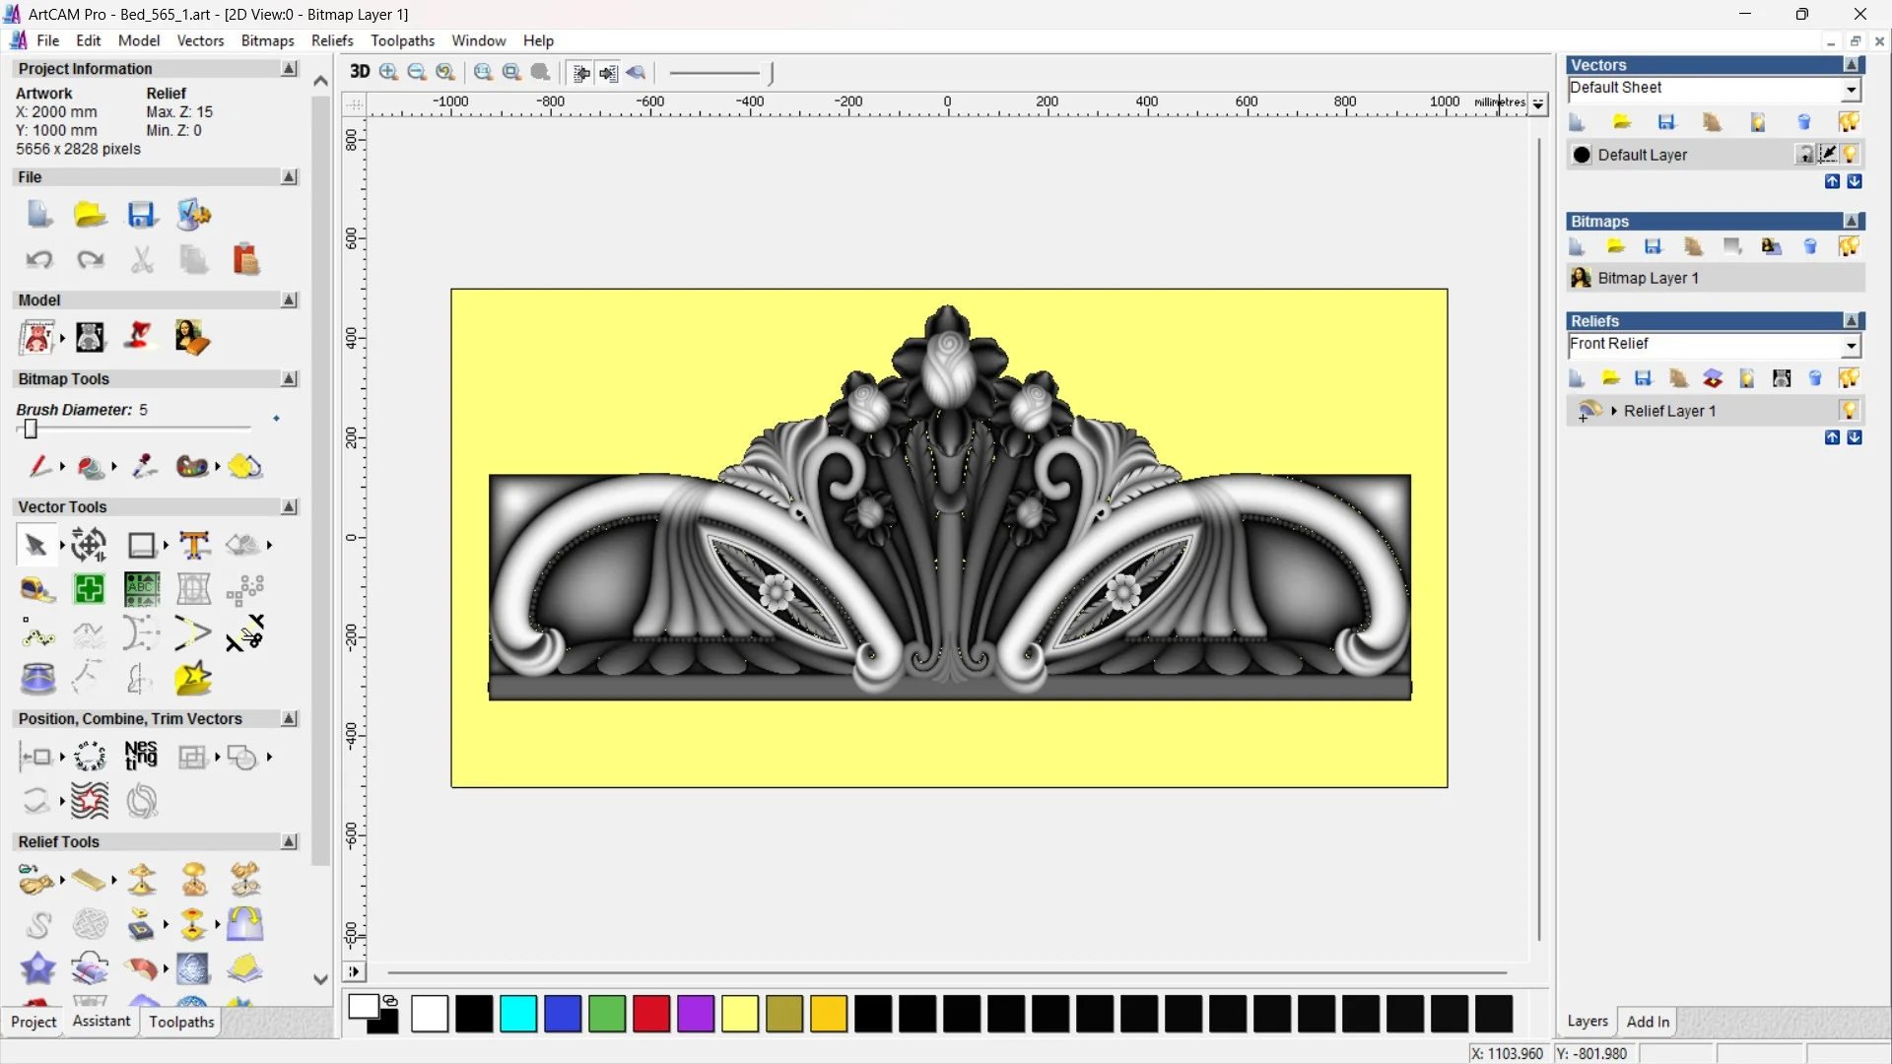Click the Undo arrow icon

coord(39,260)
